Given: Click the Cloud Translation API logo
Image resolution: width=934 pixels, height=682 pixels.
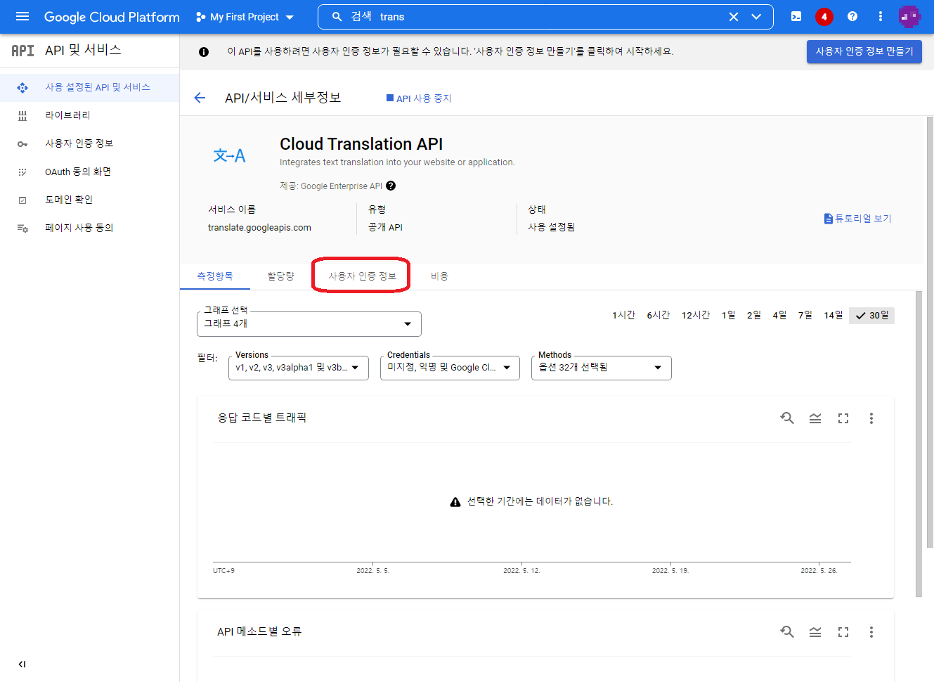Looking at the screenshot, I should pyautogui.click(x=229, y=155).
